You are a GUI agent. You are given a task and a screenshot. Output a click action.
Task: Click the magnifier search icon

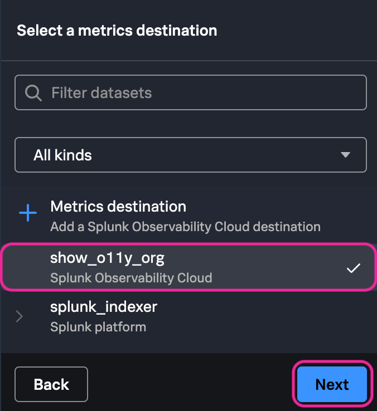[33, 93]
